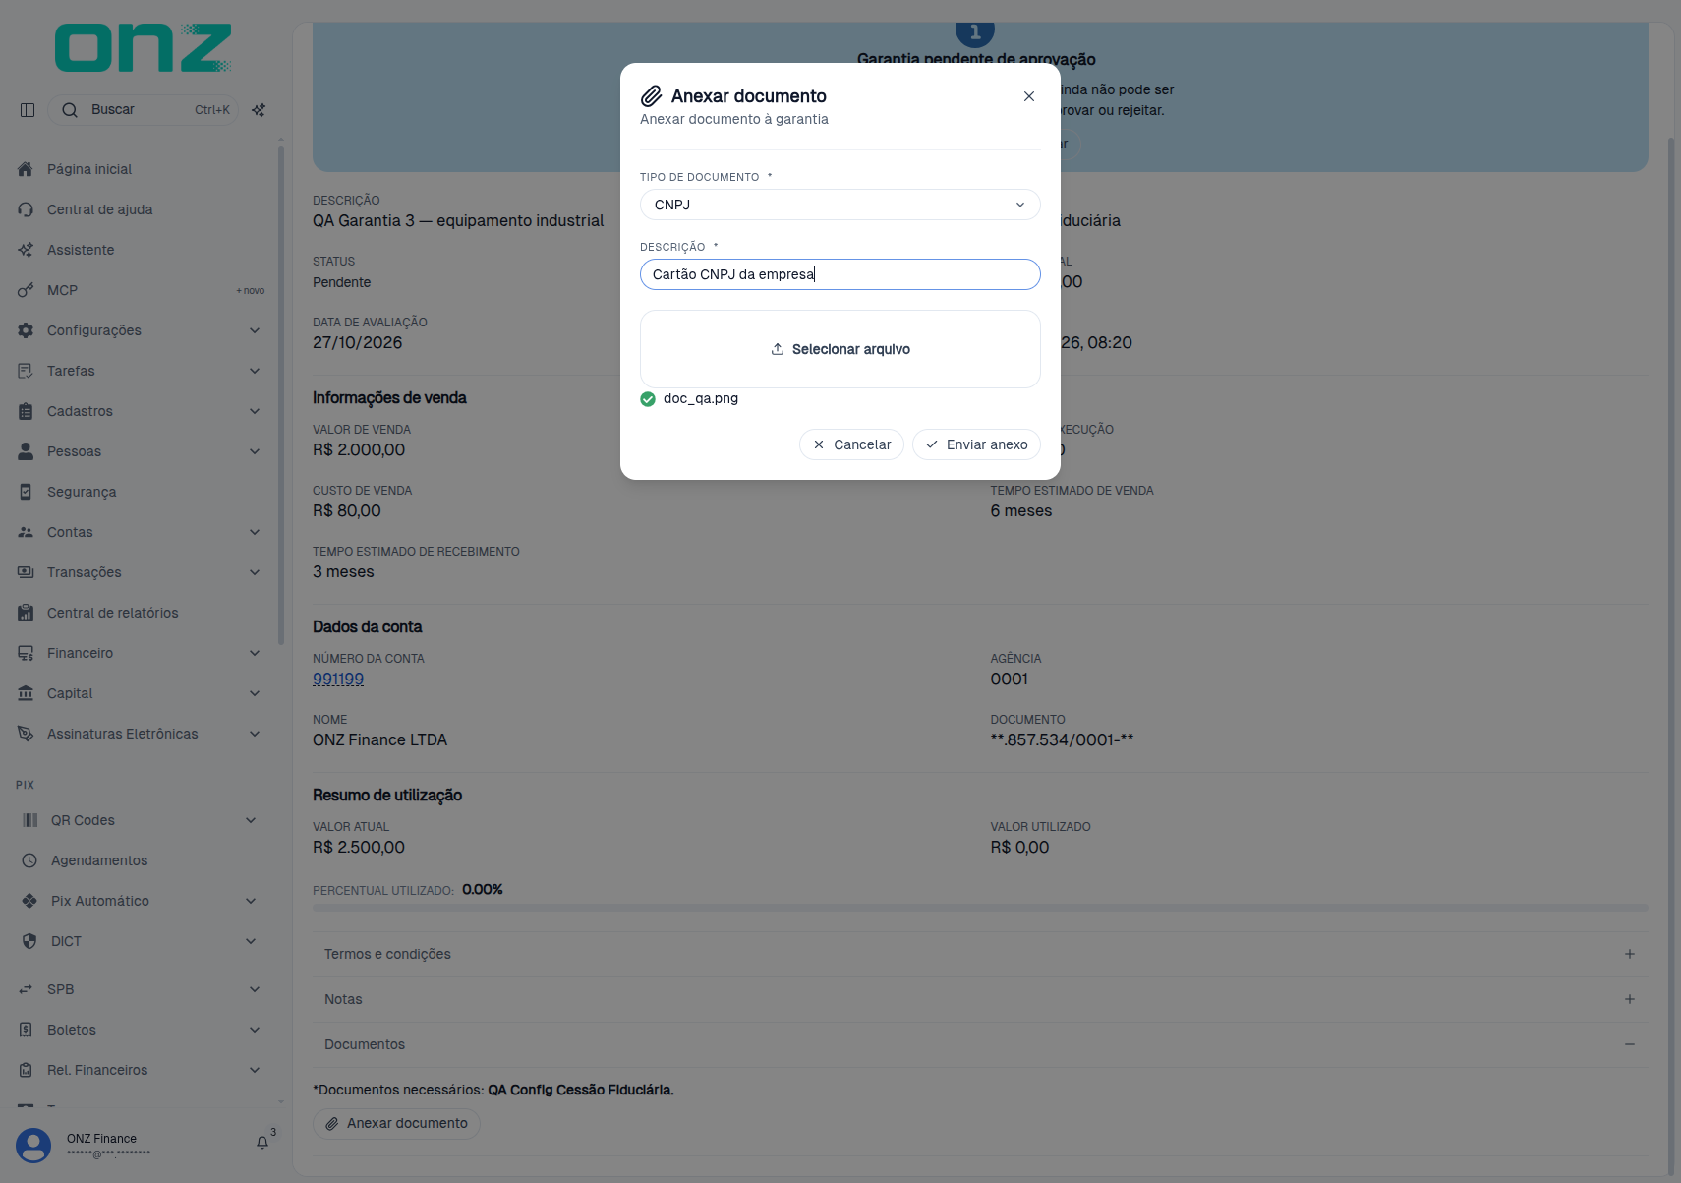
Task: Open the Tipo de documento dropdown
Action: click(x=840, y=205)
